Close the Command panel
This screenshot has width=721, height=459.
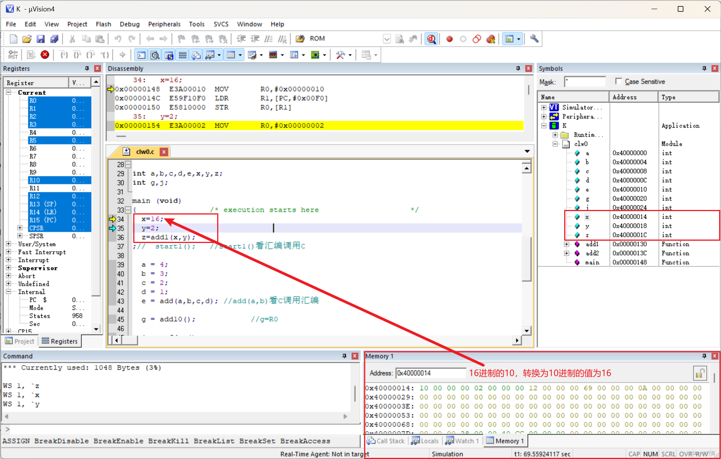(355, 356)
